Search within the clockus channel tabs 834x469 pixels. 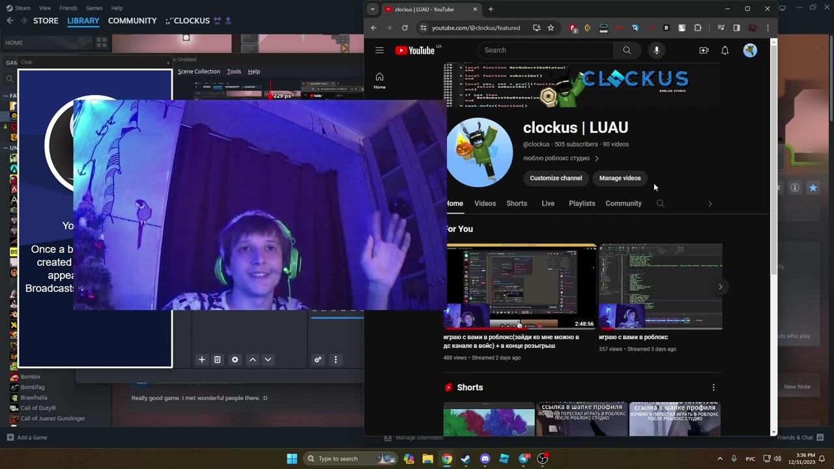click(660, 203)
